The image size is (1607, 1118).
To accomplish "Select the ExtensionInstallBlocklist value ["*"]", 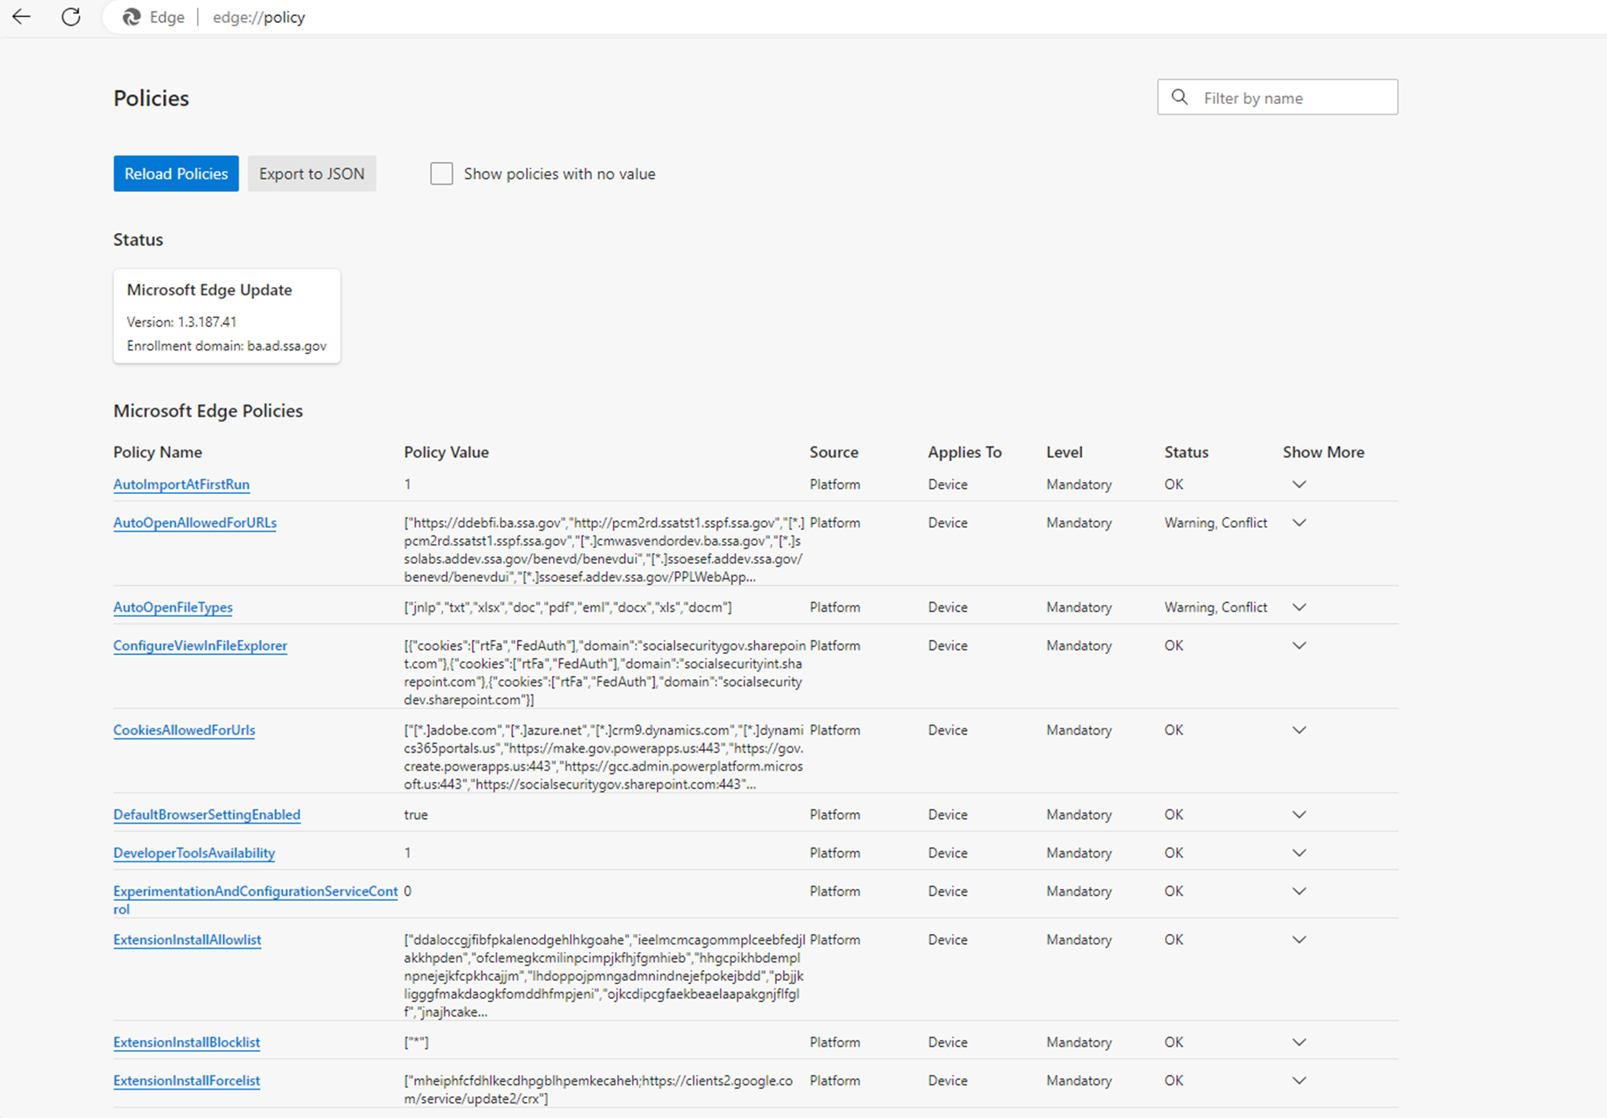I will point(416,1042).
